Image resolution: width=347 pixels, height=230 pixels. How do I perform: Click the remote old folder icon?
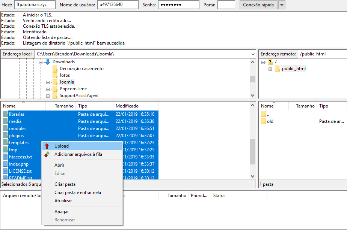[263, 121]
